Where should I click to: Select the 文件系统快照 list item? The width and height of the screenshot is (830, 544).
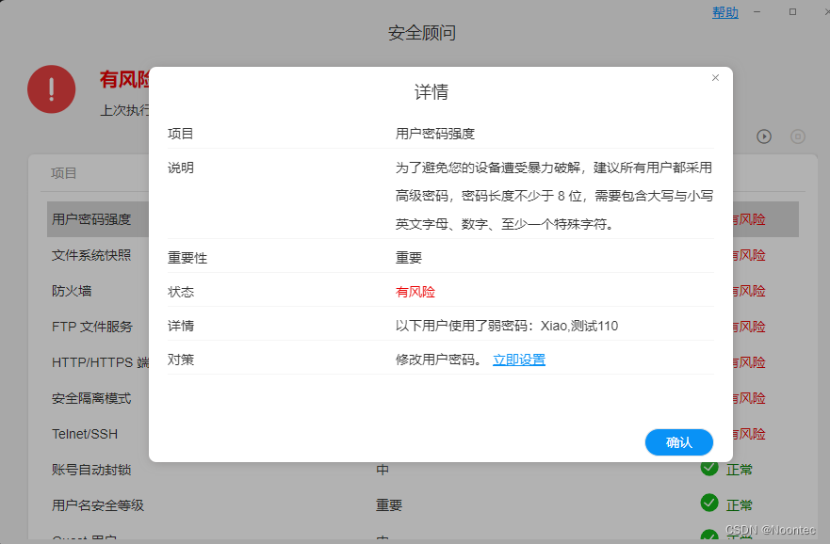91,255
